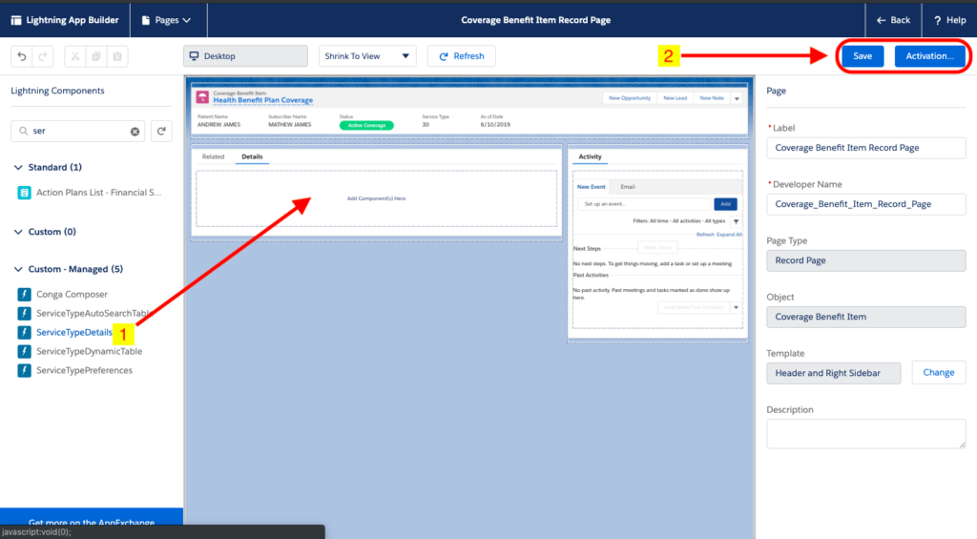Click the ServiceTypeDynamicTable lightning icon
Screen dimensions: 977x539
click(x=24, y=351)
